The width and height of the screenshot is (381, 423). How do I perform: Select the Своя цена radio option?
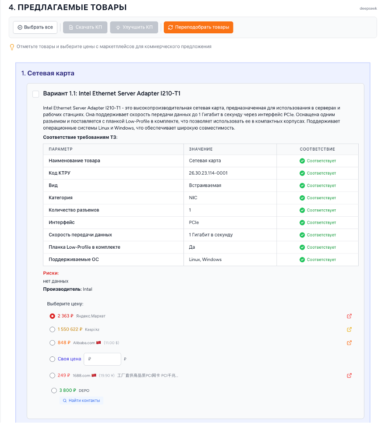click(53, 359)
